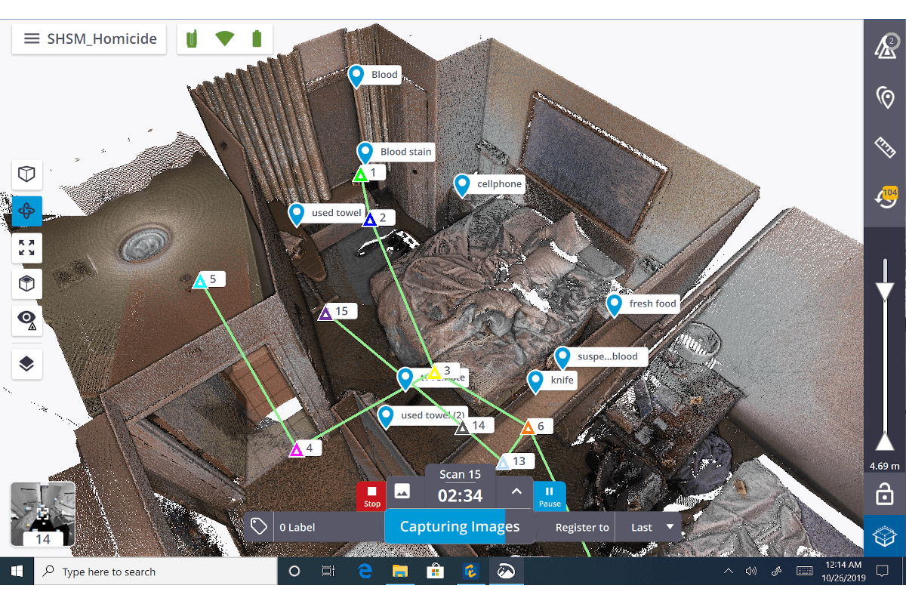Open the sync history icon with 104 badge
The image size is (906, 604).
coord(884,199)
